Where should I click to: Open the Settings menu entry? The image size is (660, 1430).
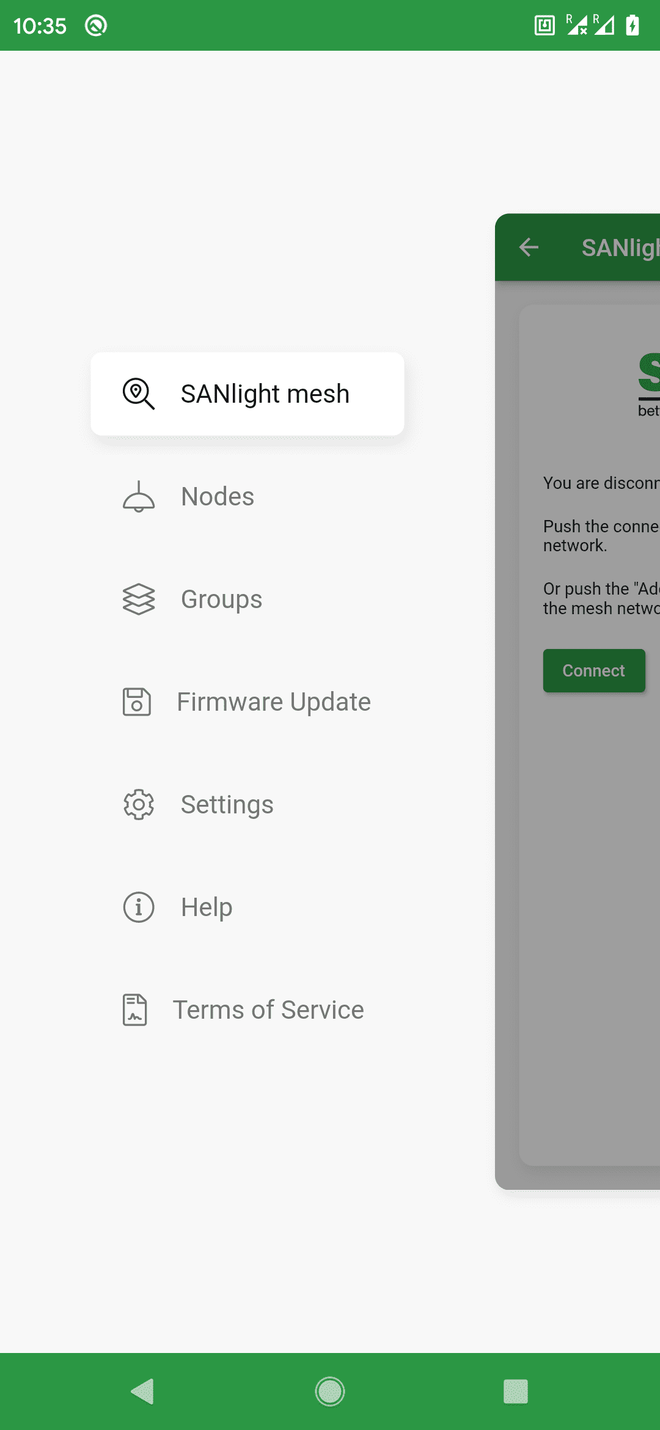coord(227,804)
